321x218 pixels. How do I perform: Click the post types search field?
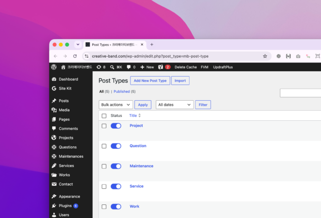300,93
